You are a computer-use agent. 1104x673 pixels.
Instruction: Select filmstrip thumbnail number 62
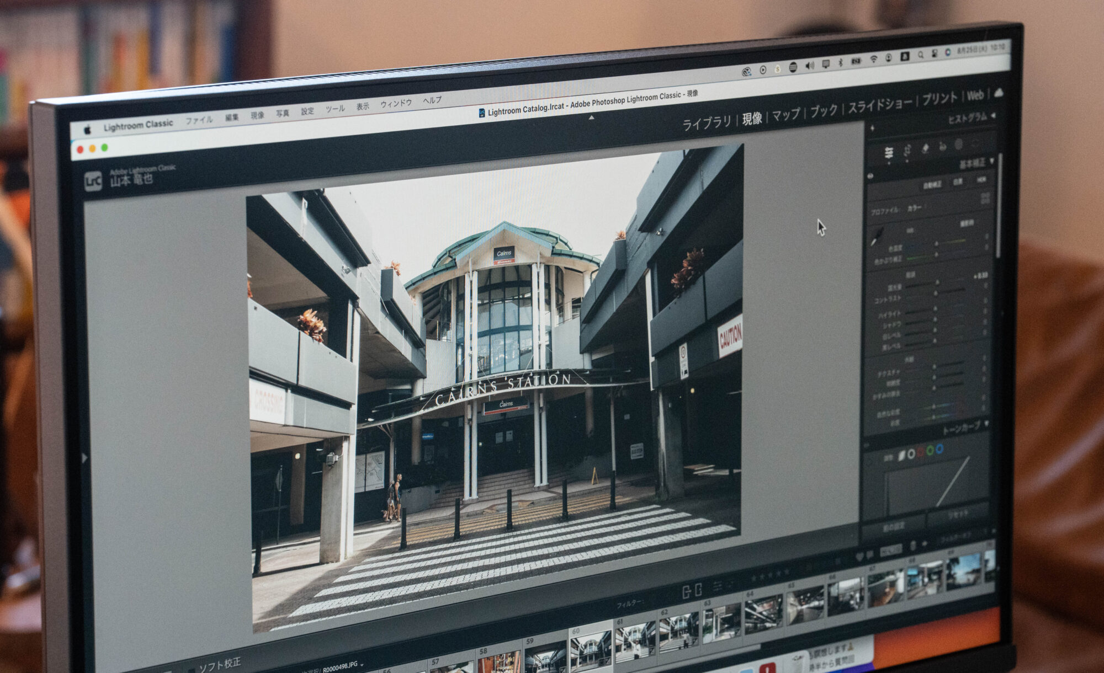[679, 631]
